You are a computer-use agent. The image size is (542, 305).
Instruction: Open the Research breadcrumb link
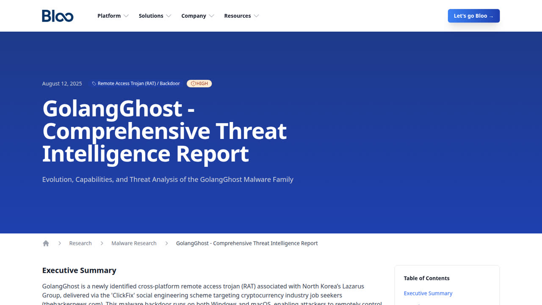80,243
